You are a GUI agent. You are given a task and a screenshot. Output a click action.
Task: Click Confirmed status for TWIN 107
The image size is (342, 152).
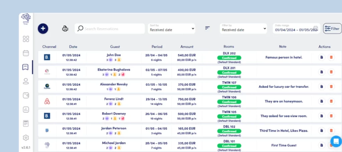229,87
